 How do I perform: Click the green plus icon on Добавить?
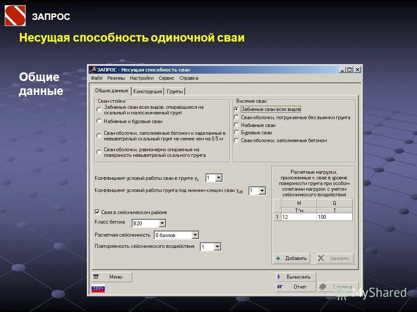pos(278,258)
